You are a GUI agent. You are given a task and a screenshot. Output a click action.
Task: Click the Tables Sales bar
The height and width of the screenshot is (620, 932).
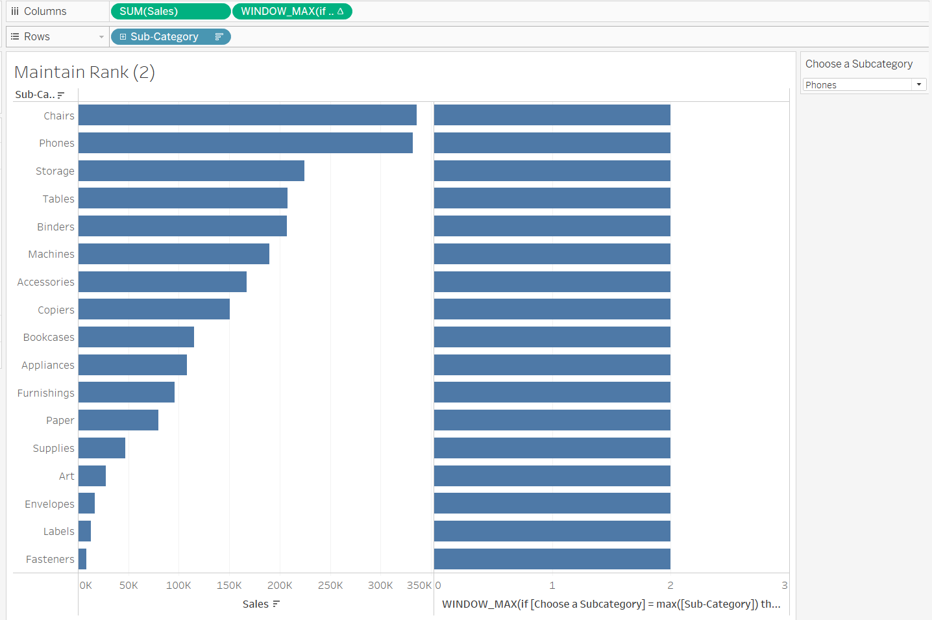pos(183,198)
